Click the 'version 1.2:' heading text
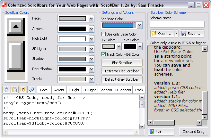 tap(167, 83)
